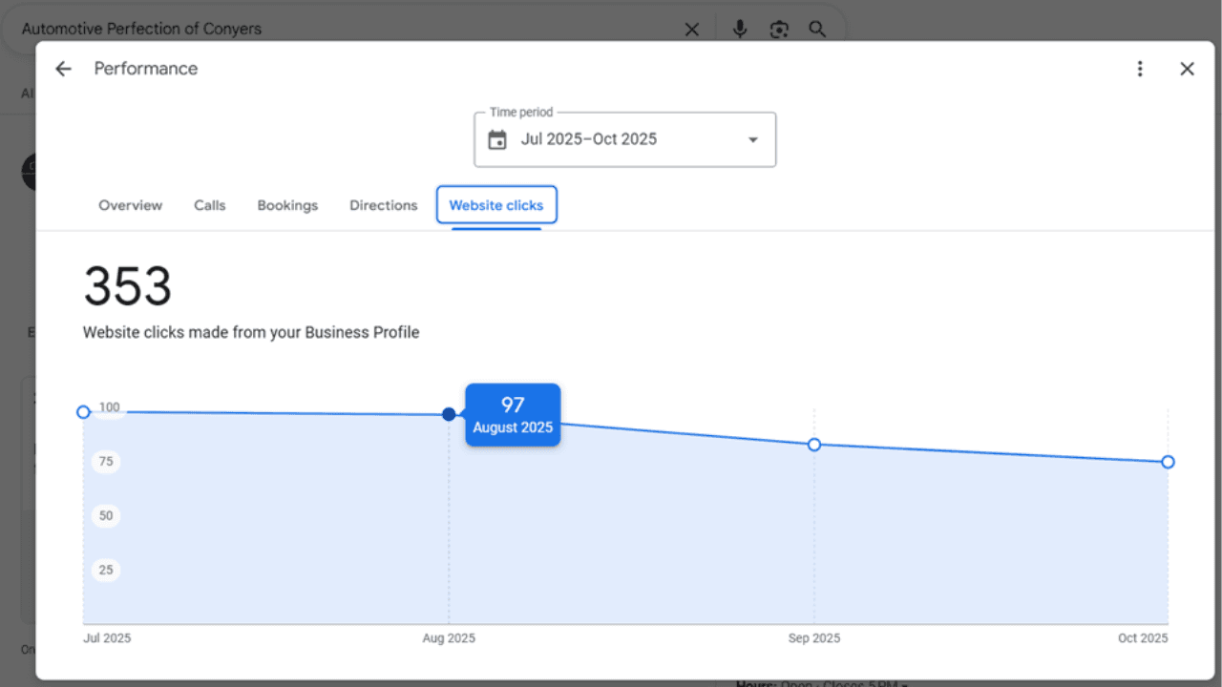The image size is (1222, 687).
Task: Clear the search box text
Action: tap(692, 30)
